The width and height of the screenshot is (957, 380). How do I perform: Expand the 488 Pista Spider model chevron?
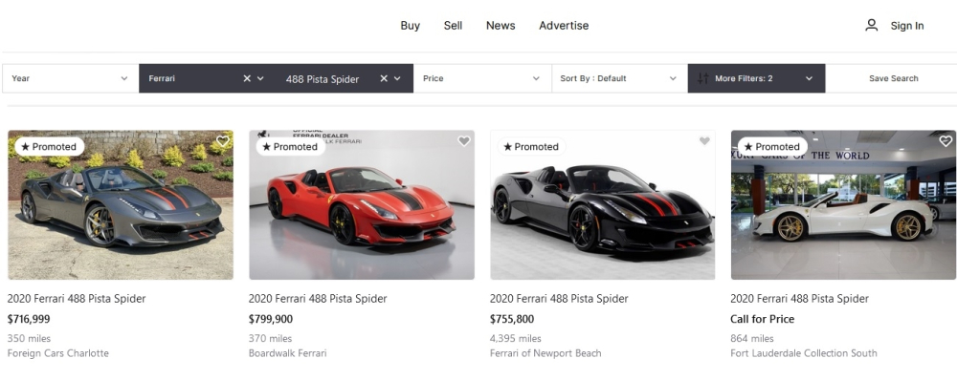click(397, 78)
